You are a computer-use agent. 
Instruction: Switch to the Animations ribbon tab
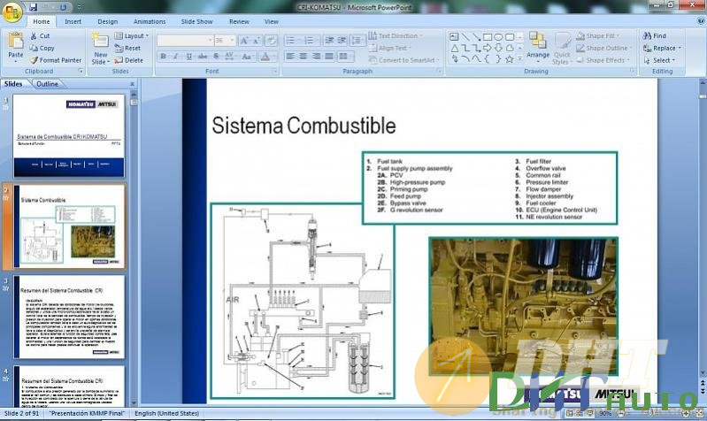coord(150,21)
